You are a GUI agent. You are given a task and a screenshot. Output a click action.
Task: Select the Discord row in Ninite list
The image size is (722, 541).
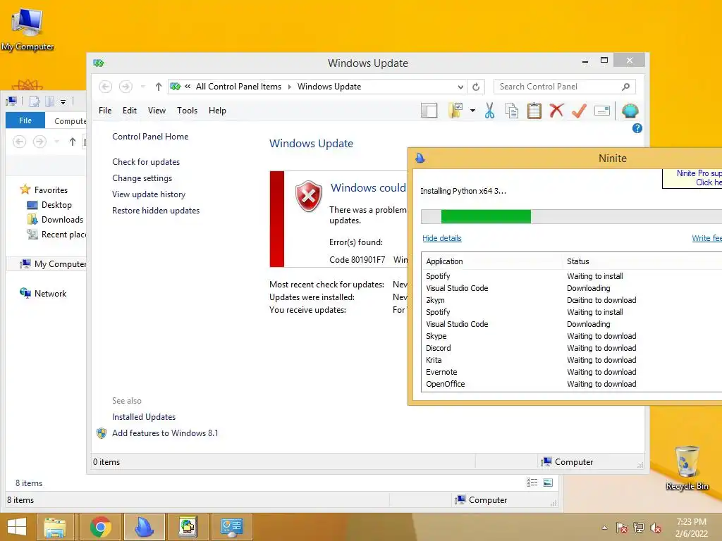coord(571,348)
